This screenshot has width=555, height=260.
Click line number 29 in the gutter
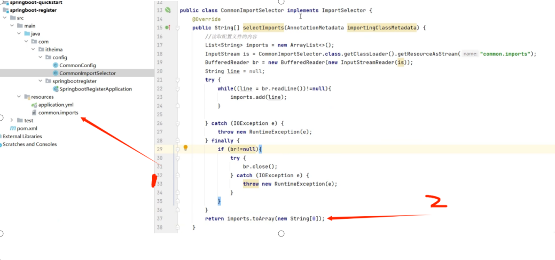tap(159, 149)
